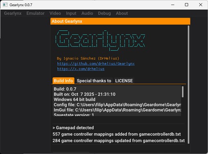Open the About menu
This screenshot has width=208, height=154.
122,13
